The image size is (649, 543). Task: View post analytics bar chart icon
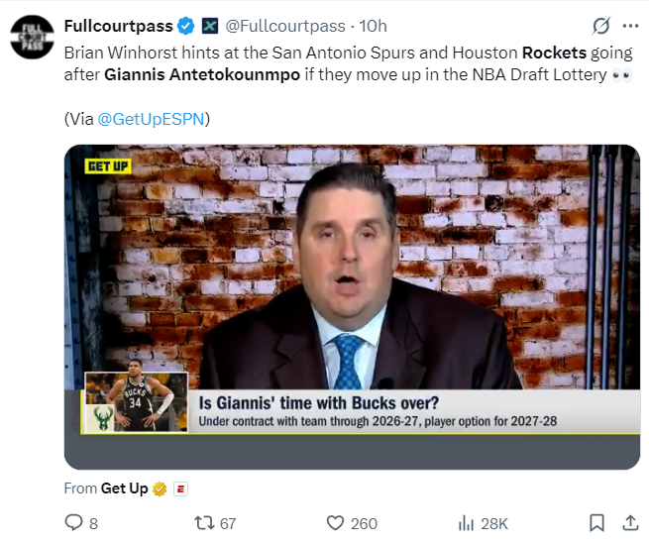[x=466, y=523]
